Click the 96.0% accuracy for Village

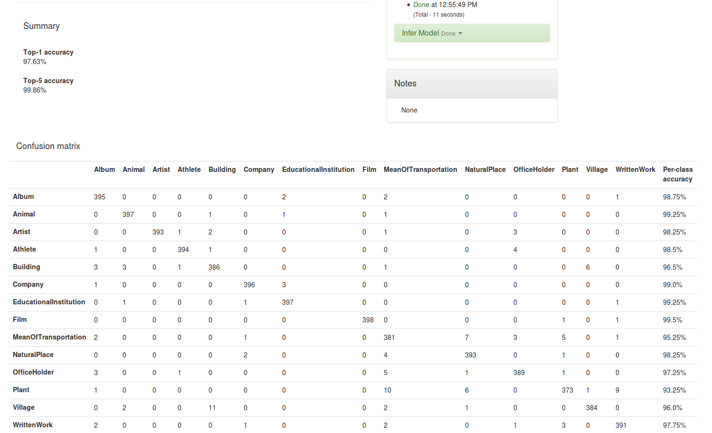[673, 408]
